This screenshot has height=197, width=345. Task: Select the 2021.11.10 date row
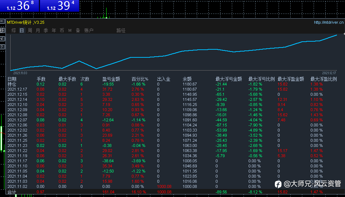(x=18, y=166)
